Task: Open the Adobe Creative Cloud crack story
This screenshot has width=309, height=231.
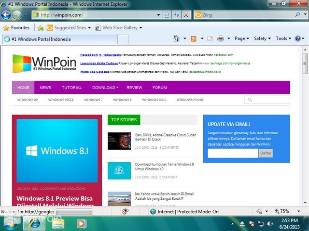Action: click(166, 137)
